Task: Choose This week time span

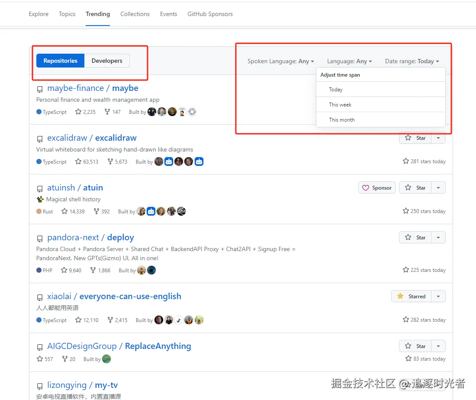Action: [381, 104]
